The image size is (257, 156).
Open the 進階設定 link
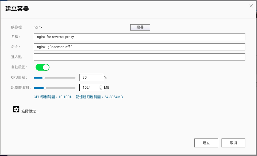click(x=30, y=111)
